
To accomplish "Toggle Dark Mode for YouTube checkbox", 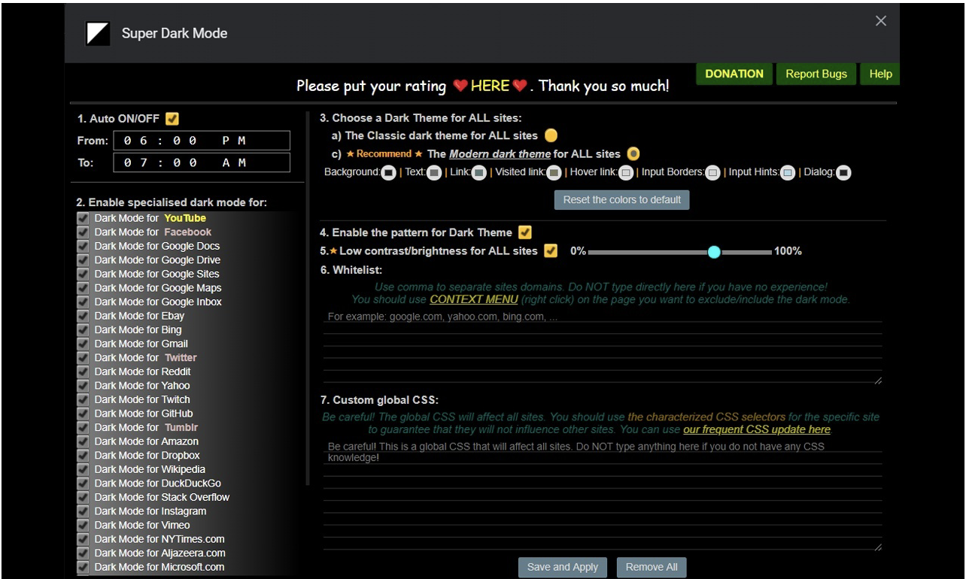I will click(84, 218).
